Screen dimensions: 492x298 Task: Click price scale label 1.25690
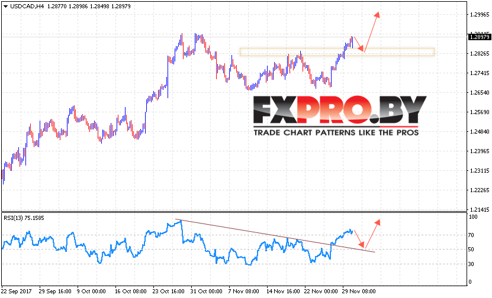pyautogui.click(x=480, y=112)
